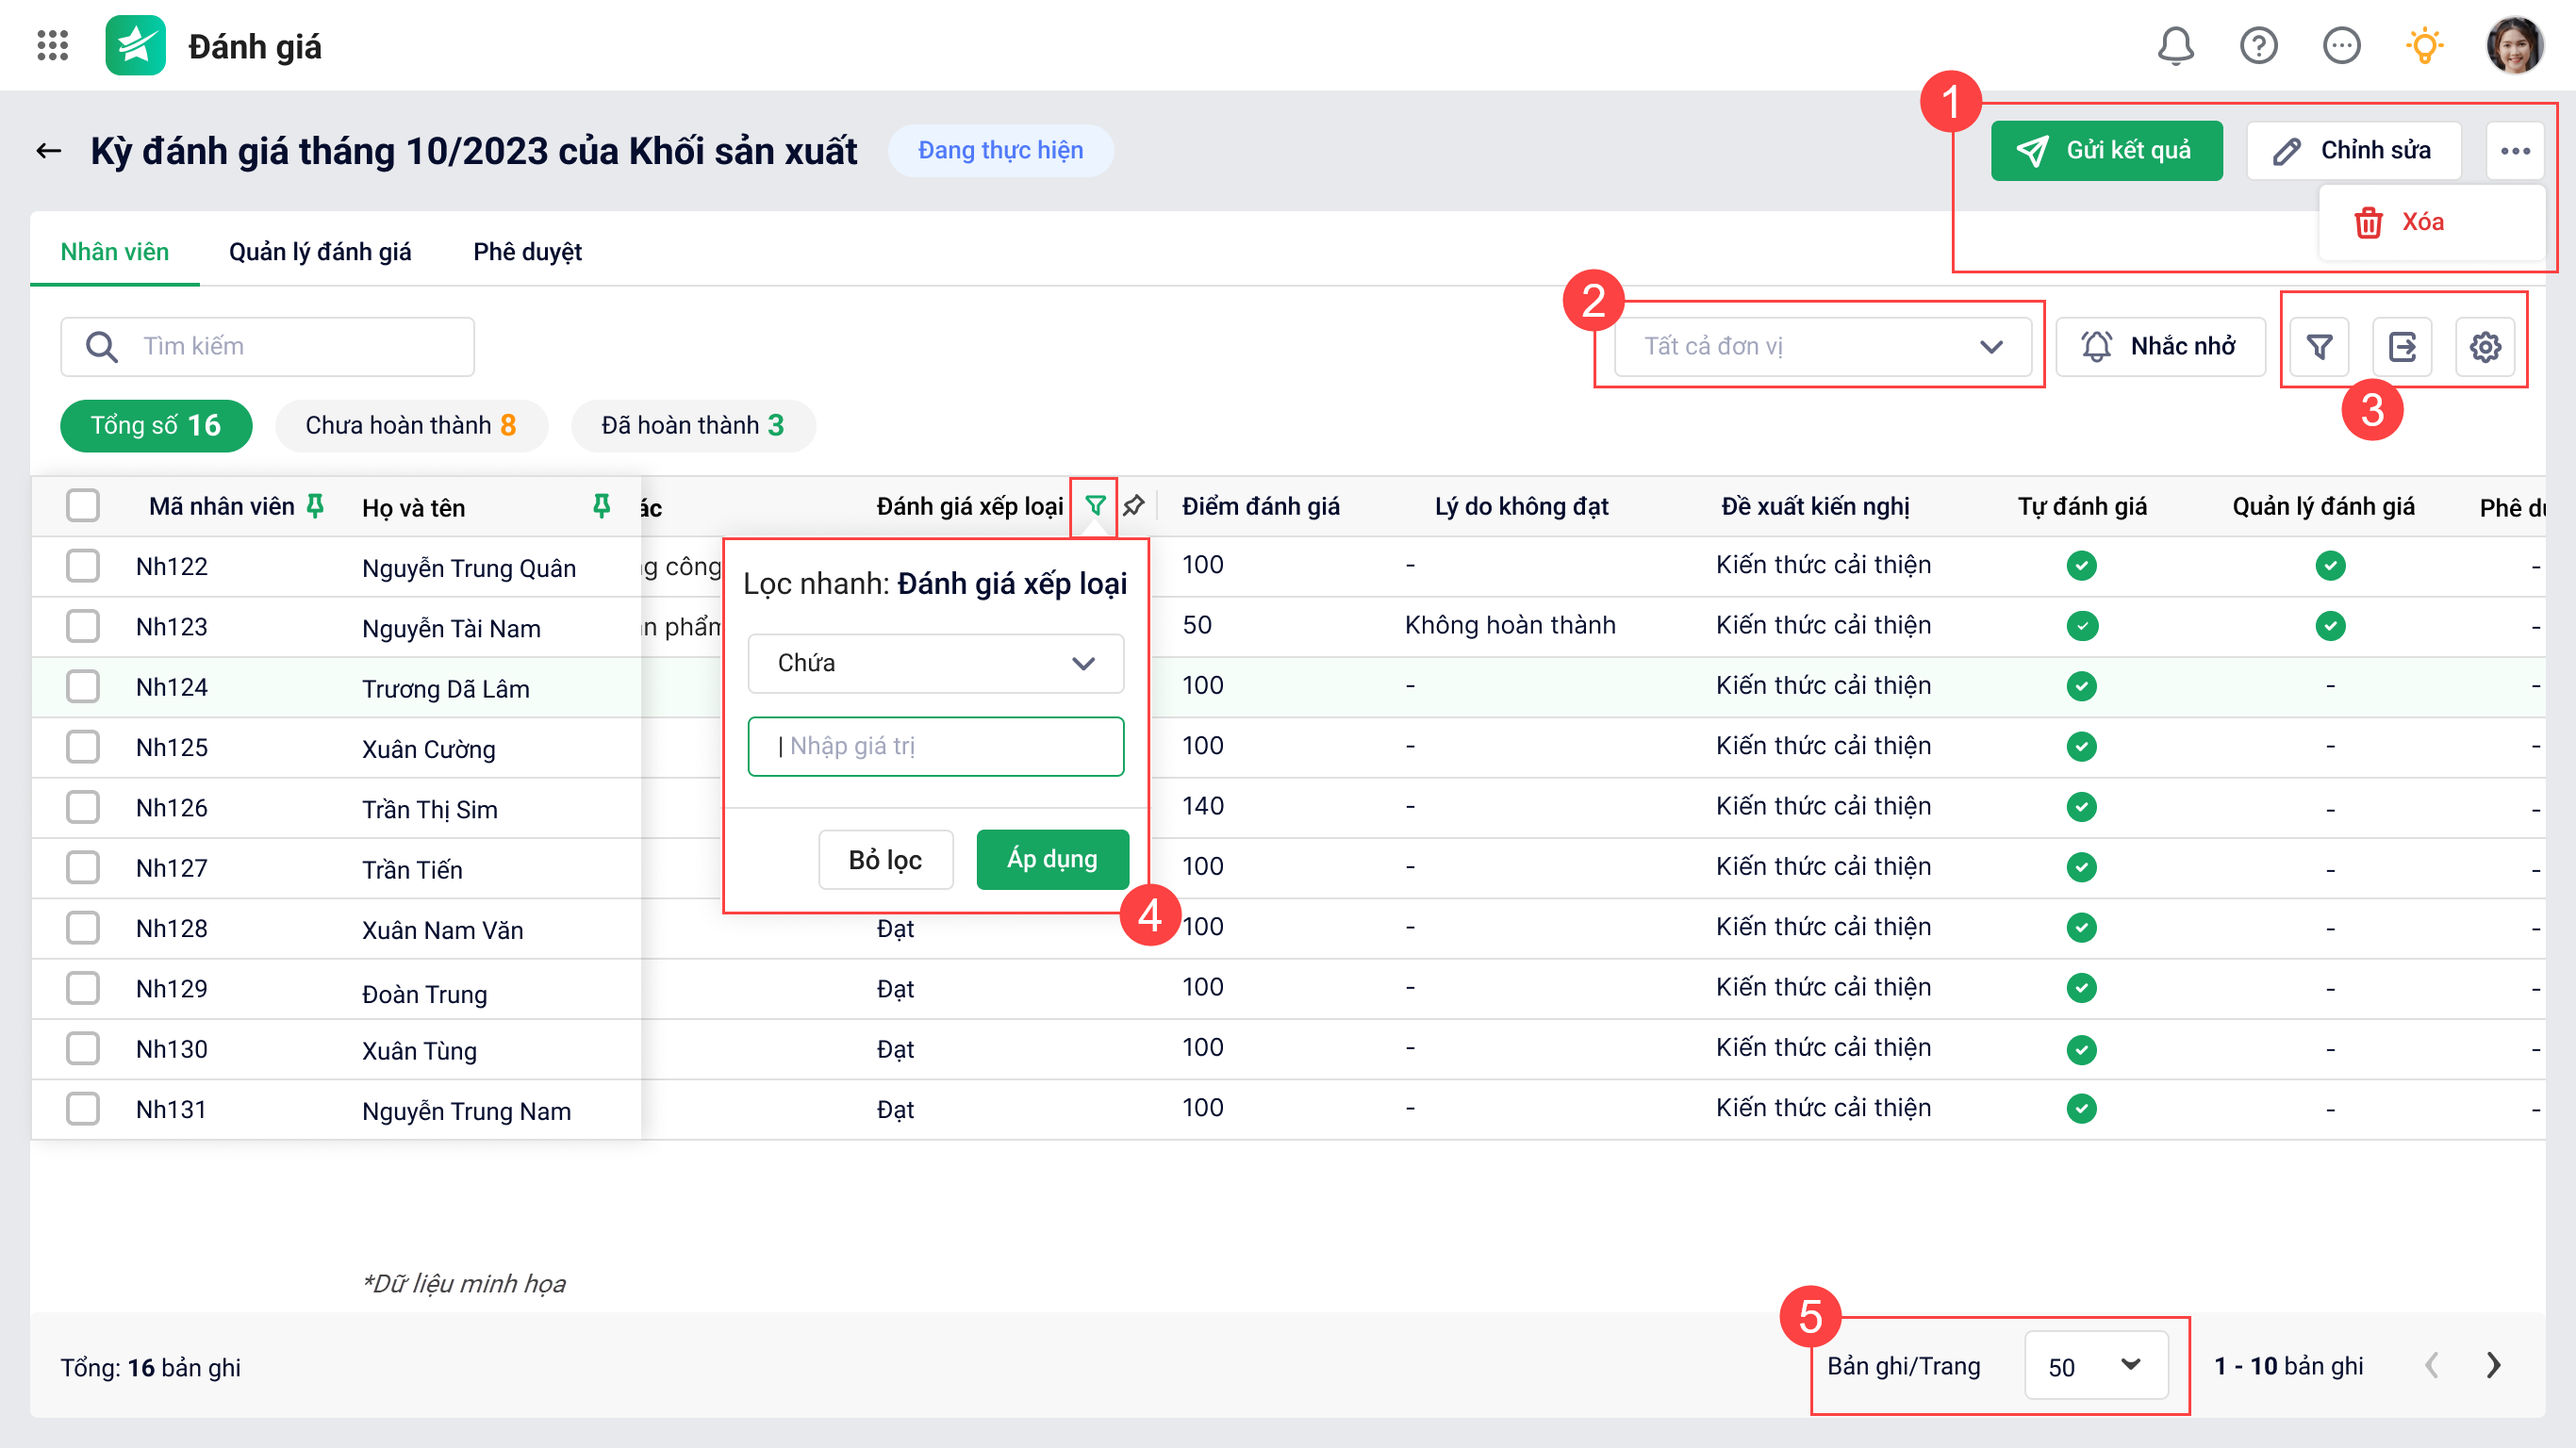Screen dimensions: 2576x1448
Task: Click Tự đánh giá checkmark for Nh131
Action: coord(2081,1108)
